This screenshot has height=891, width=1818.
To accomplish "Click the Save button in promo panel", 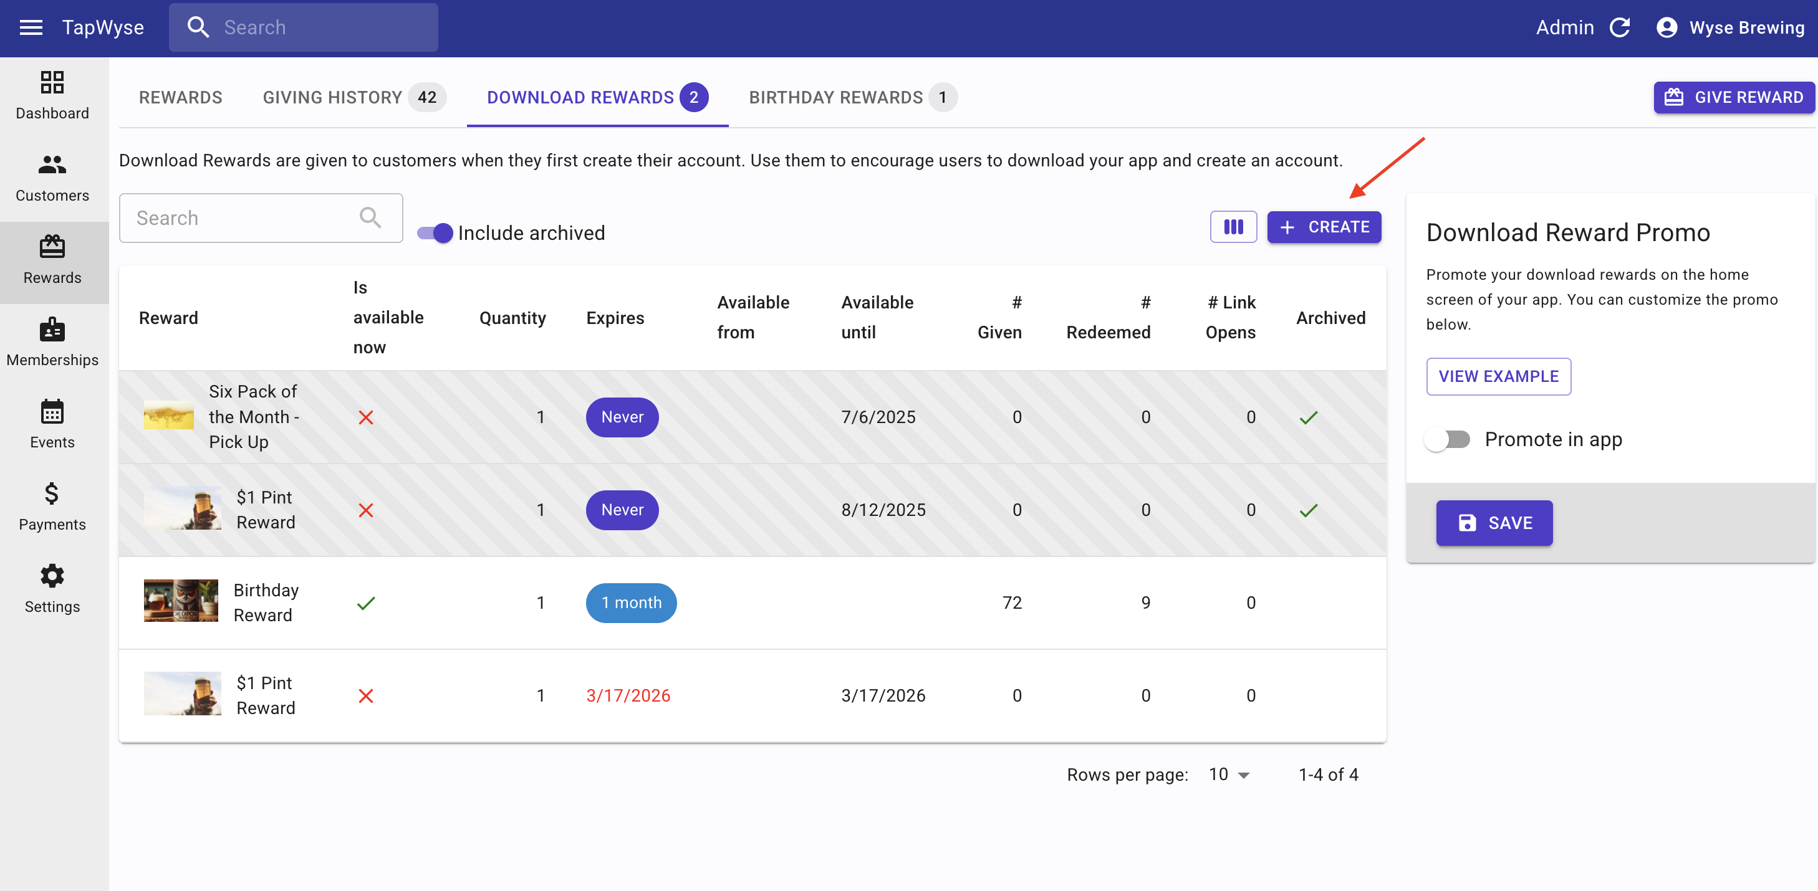I will tap(1493, 523).
